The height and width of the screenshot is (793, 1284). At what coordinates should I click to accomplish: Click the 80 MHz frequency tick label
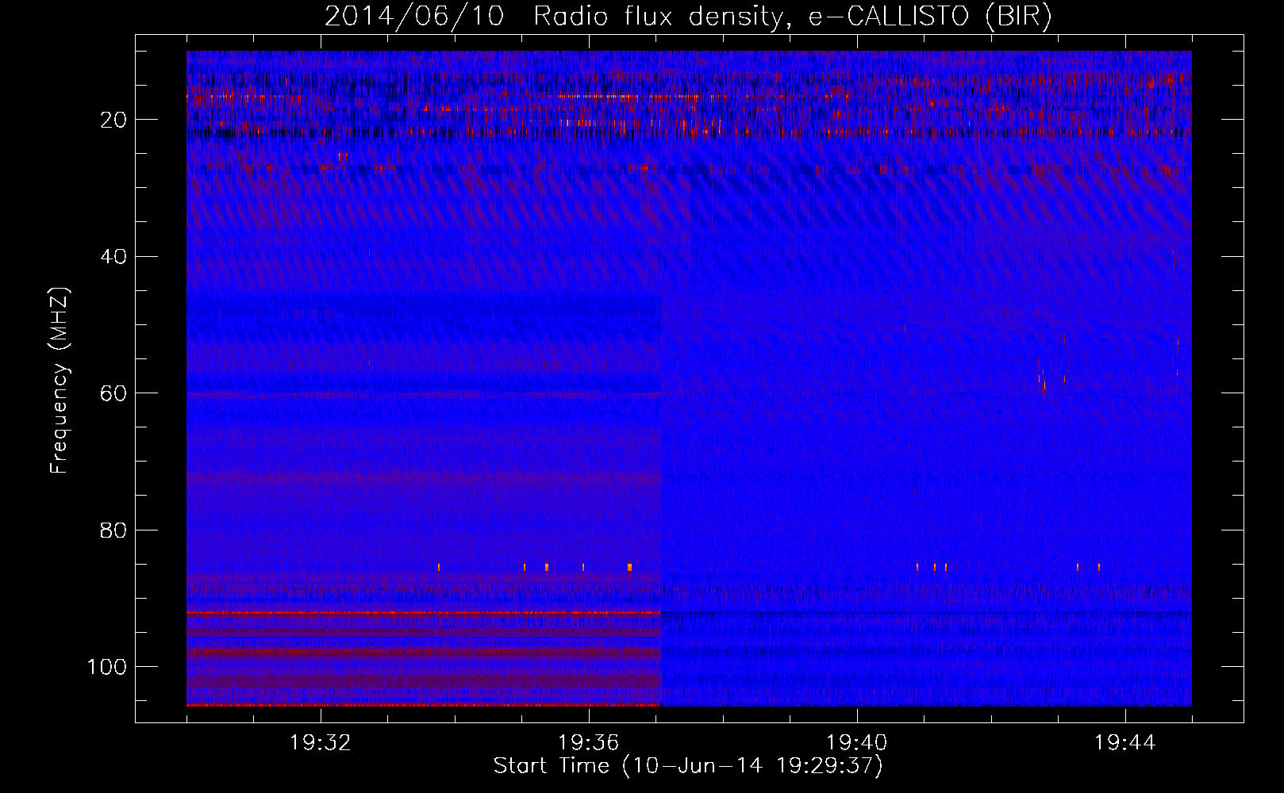pos(113,530)
